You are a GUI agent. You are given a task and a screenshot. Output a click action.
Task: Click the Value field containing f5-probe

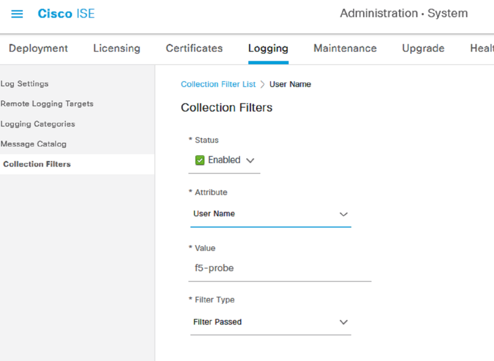tap(280, 268)
